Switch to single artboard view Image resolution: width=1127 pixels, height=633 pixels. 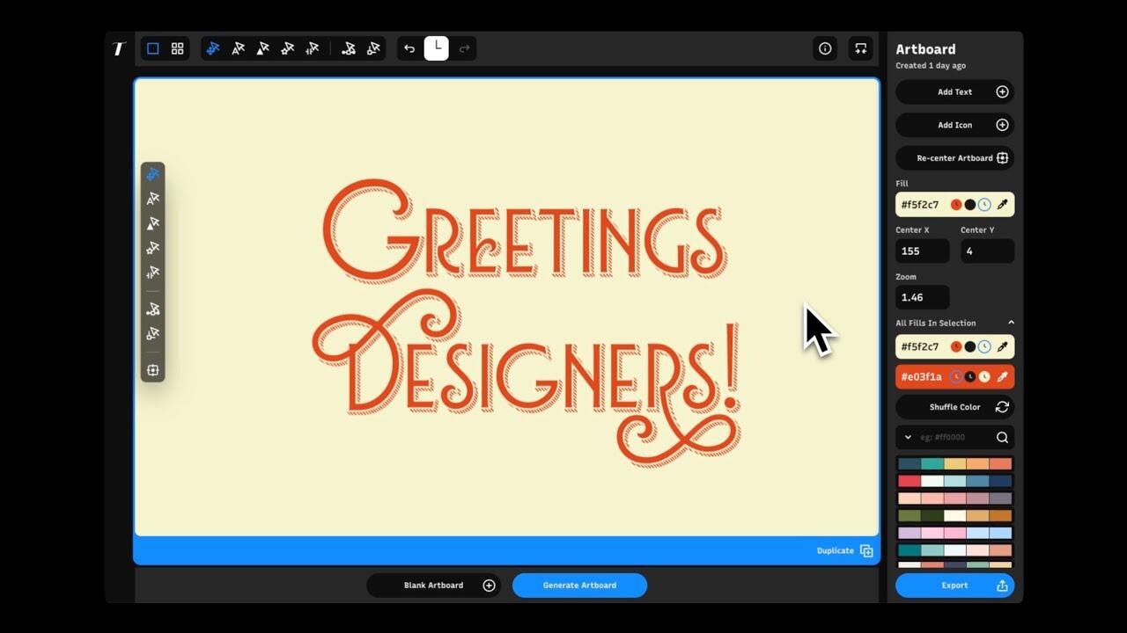tap(153, 48)
